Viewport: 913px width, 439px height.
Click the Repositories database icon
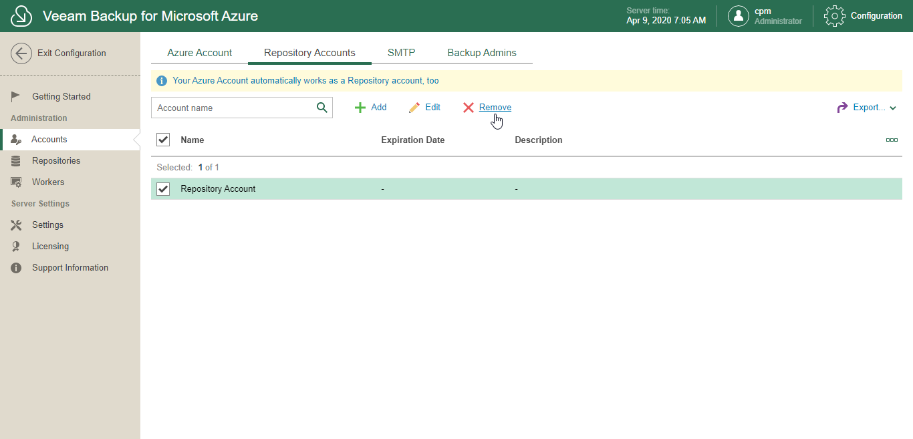pyautogui.click(x=16, y=161)
